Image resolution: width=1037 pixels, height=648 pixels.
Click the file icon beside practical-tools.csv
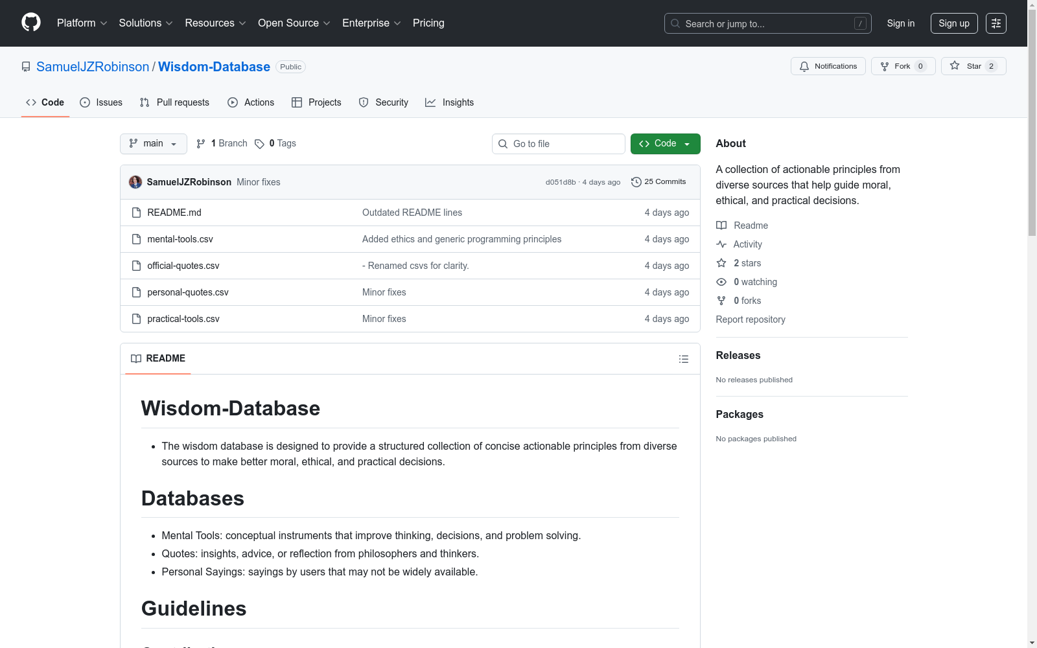(136, 319)
